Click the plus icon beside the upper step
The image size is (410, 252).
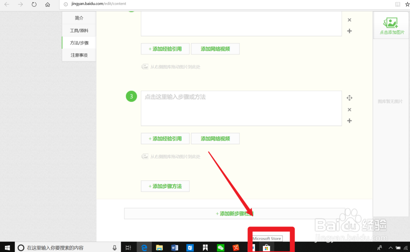point(349,31)
